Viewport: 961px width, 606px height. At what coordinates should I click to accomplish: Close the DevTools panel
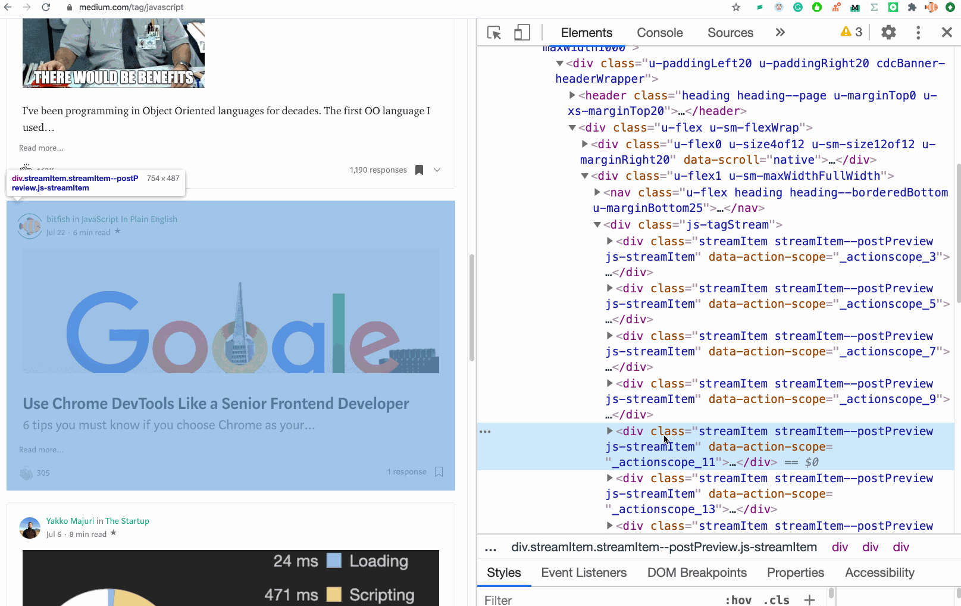[x=947, y=33]
